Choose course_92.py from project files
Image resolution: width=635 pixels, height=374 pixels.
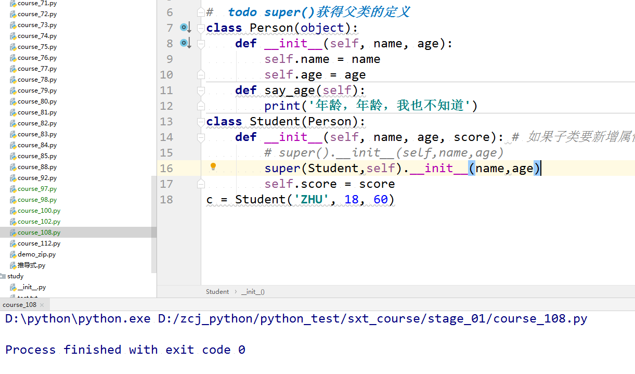[37, 178]
